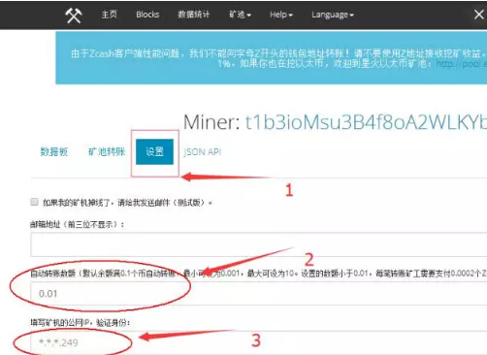The image size is (487, 355).
Task: Switch to the 矿池转账 payouts tab
Action: (107, 151)
